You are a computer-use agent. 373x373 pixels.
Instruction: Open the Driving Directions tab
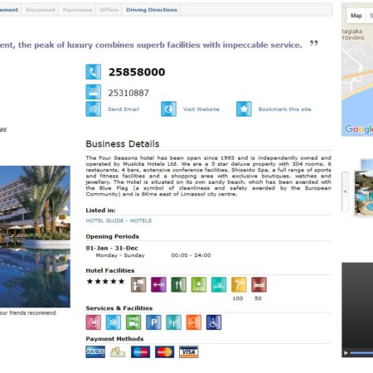(x=152, y=10)
